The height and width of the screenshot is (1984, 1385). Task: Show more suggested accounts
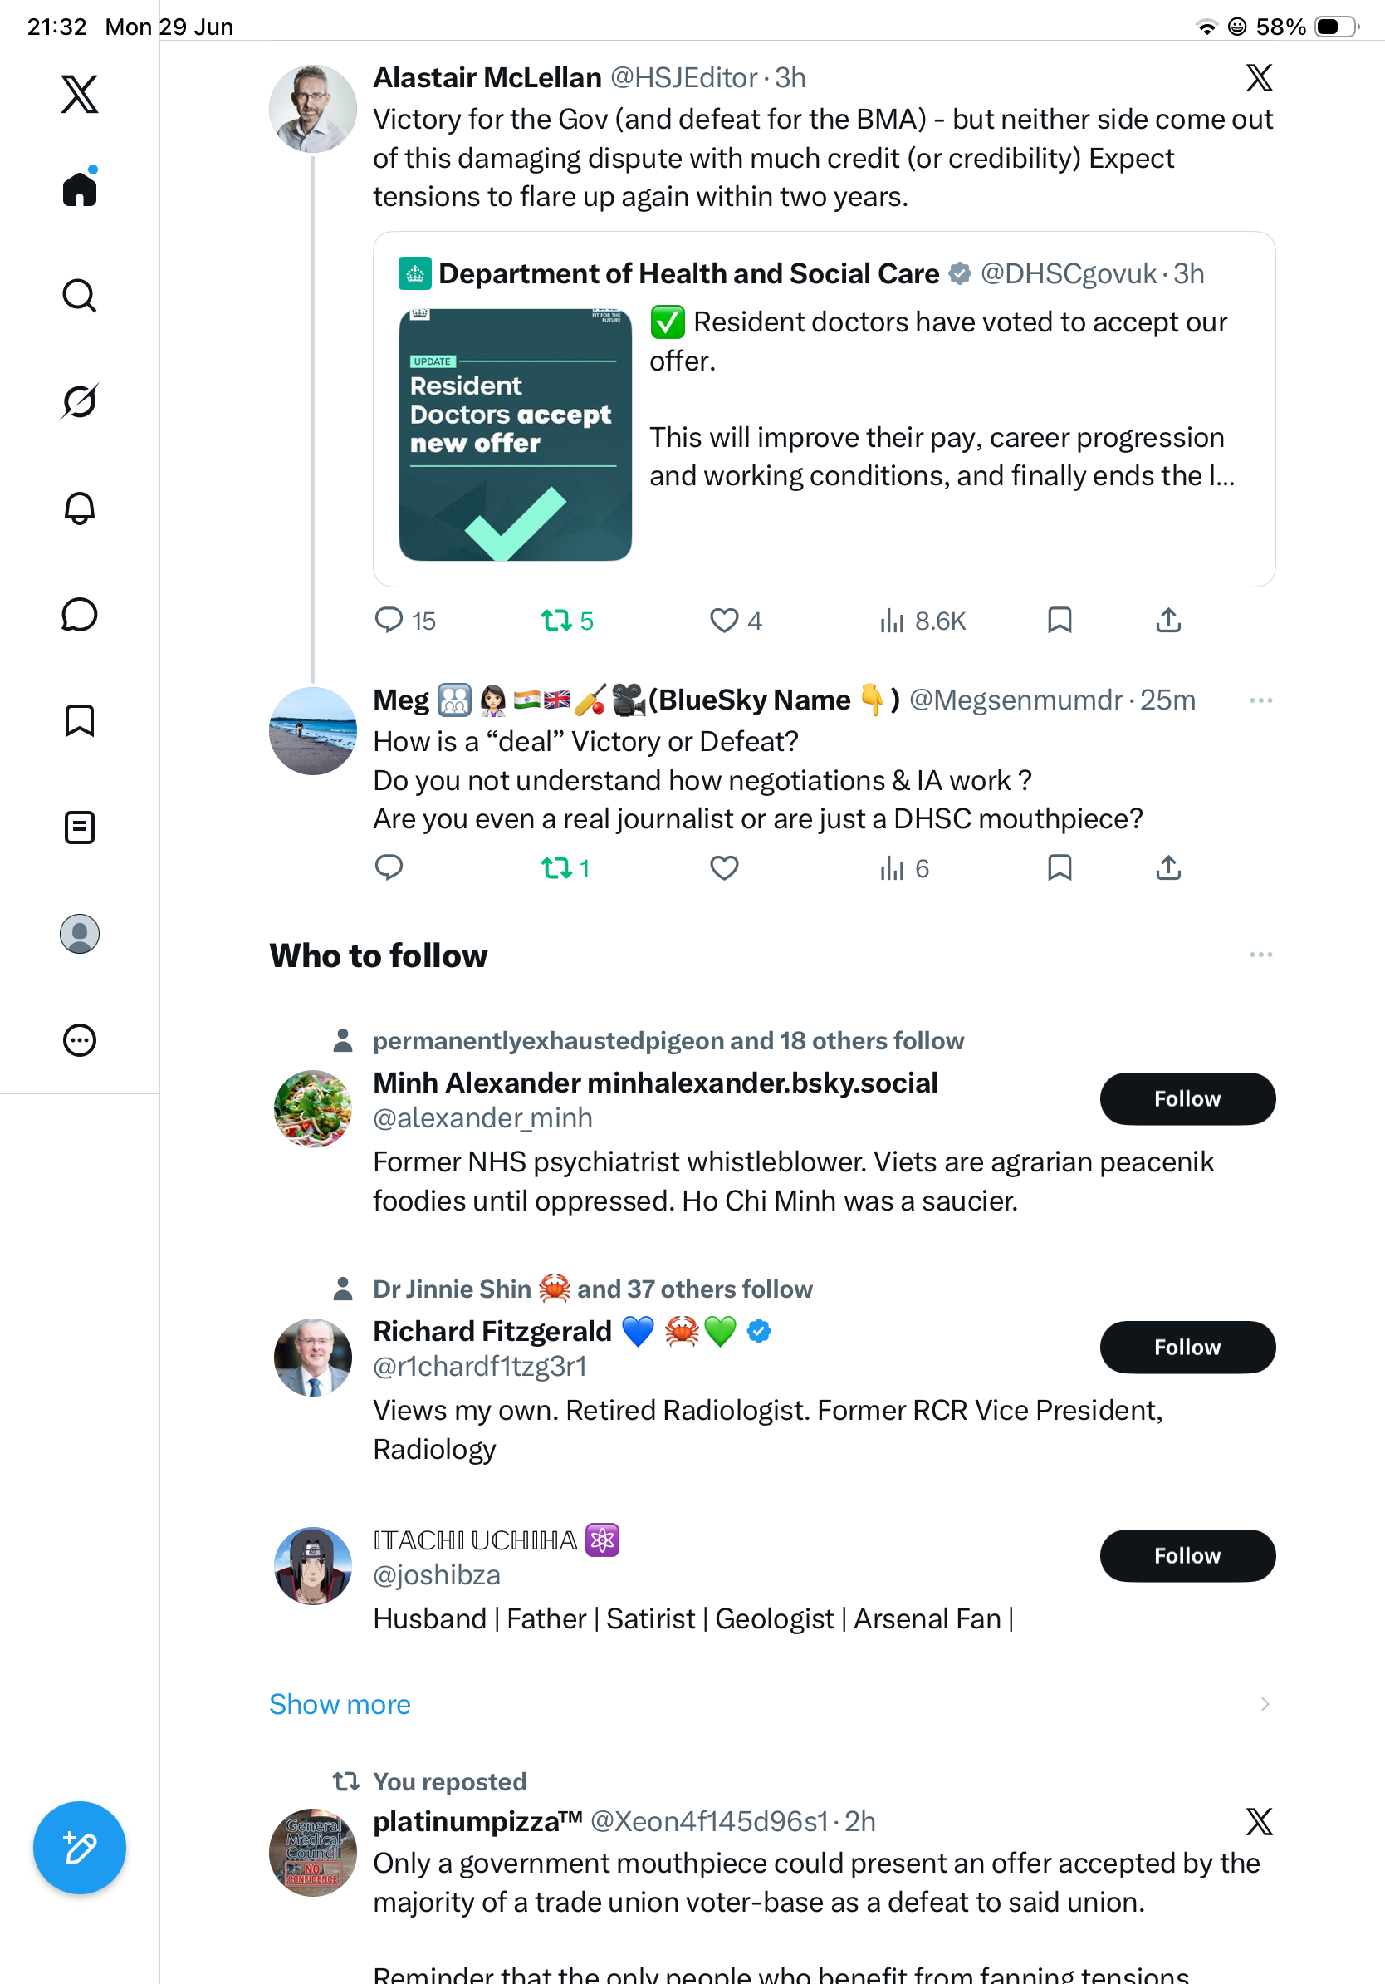coord(340,1704)
